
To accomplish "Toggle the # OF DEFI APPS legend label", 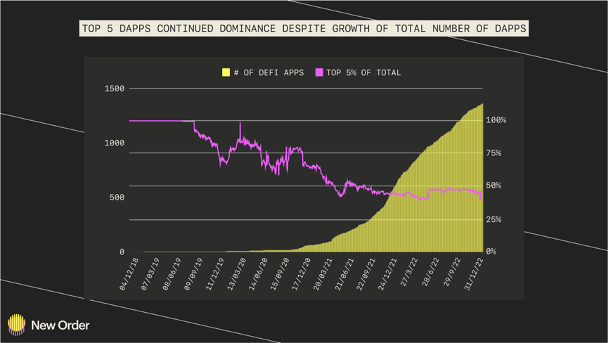I will click(269, 73).
